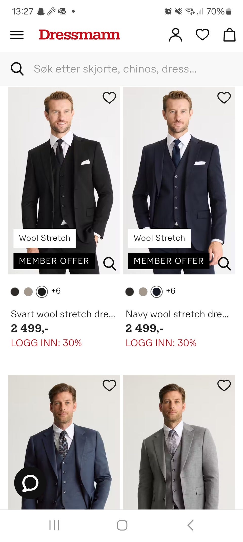The image size is (243, 542).
Task: Open the hamburger navigation menu
Action: 17,35
